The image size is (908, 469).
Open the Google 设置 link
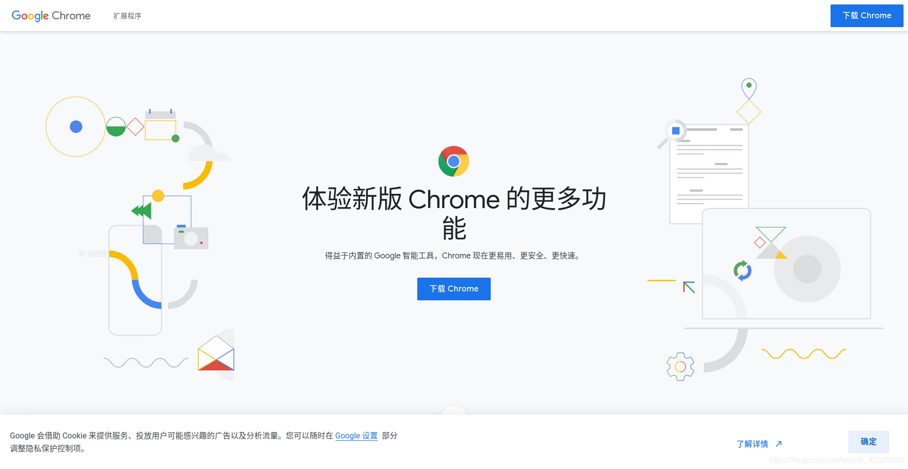click(x=356, y=436)
